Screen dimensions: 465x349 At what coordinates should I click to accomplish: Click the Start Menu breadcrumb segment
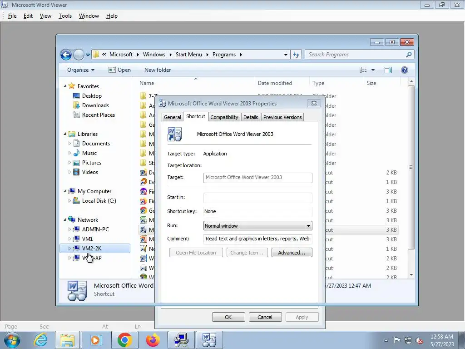tap(188, 55)
